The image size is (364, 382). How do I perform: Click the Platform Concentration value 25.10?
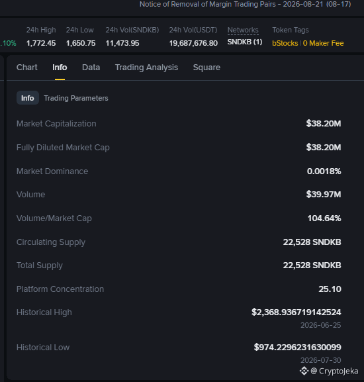[330, 289]
